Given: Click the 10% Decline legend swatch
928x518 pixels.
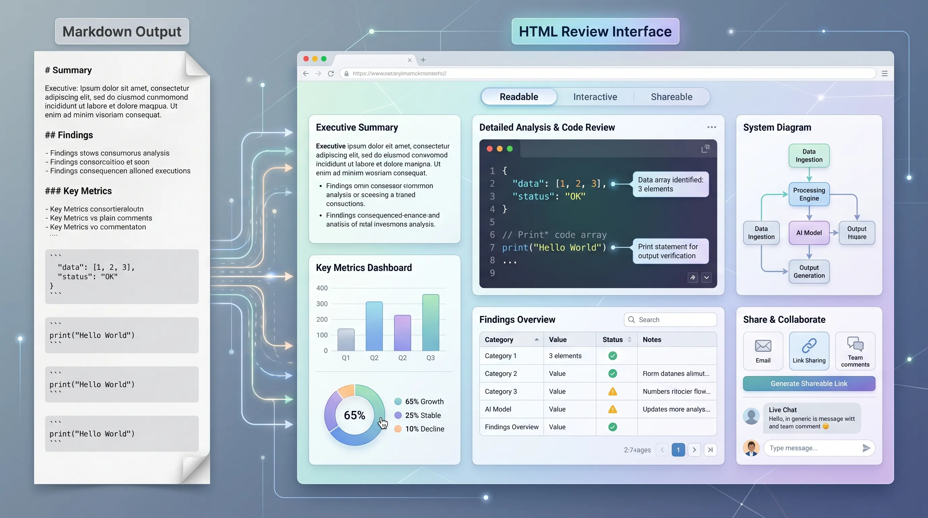Looking at the screenshot, I should pos(398,429).
